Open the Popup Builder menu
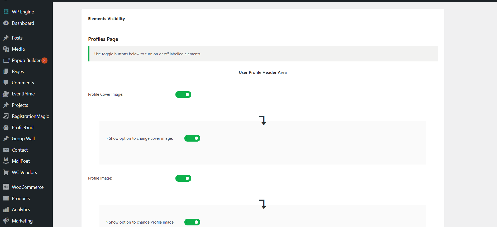Viewport: 497px width, 227px height. (x=26, y=60)
